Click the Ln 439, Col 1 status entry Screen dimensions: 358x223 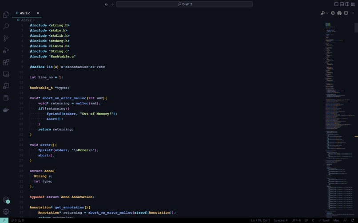coord(261,220)
